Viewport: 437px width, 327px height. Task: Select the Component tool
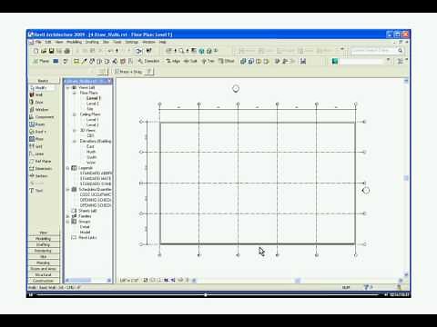[x=42, y=117]
